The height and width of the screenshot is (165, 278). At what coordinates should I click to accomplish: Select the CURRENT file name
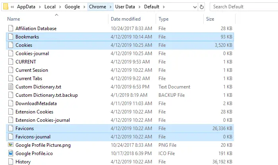tap(26, 62)
